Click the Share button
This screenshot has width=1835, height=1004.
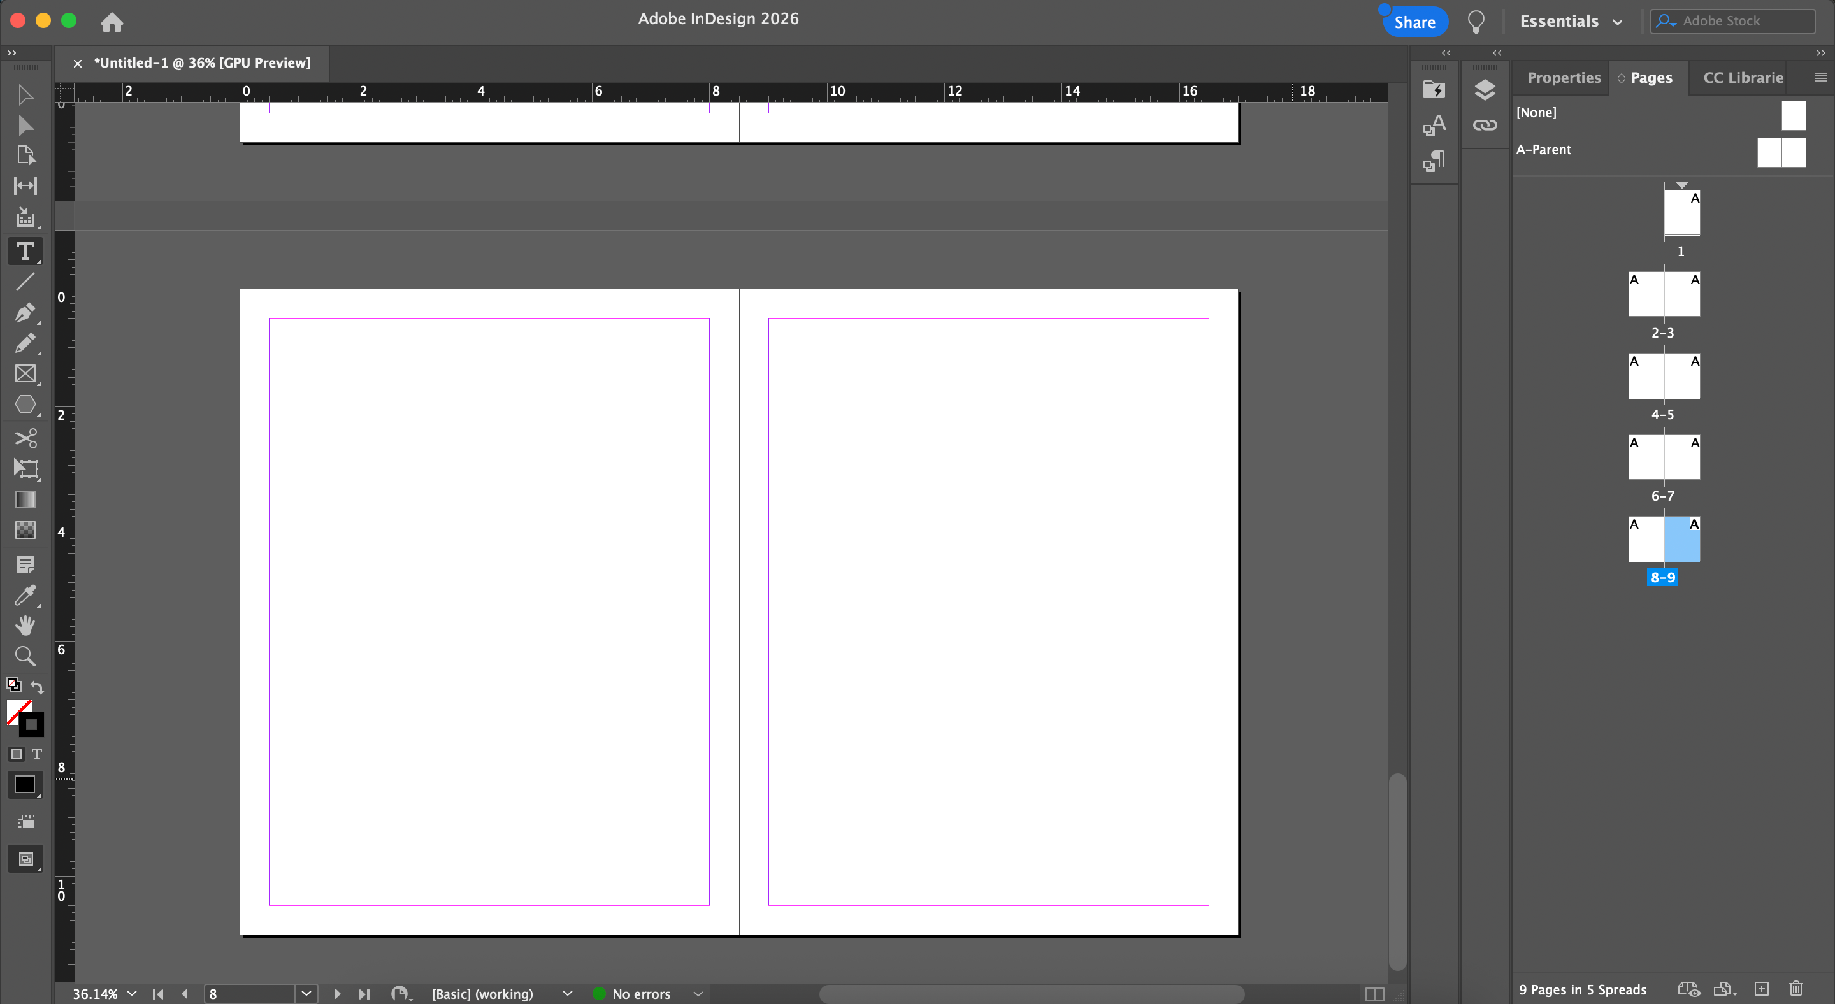tap(1414, 22)
